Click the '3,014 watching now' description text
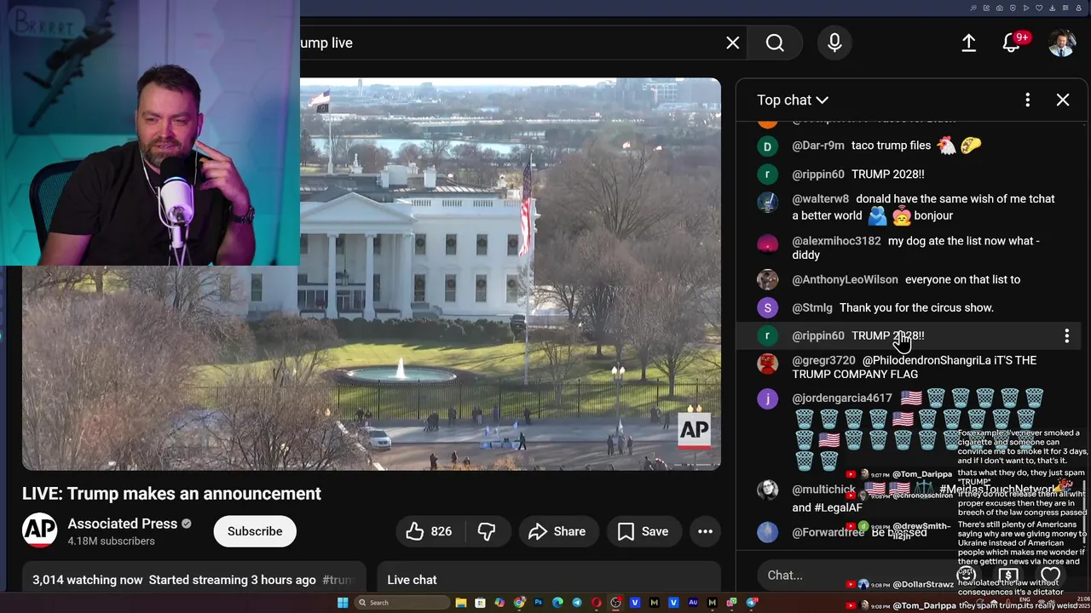Viewport: 1091px width, 613px height. pyautogui.click(x=88, y=580)
